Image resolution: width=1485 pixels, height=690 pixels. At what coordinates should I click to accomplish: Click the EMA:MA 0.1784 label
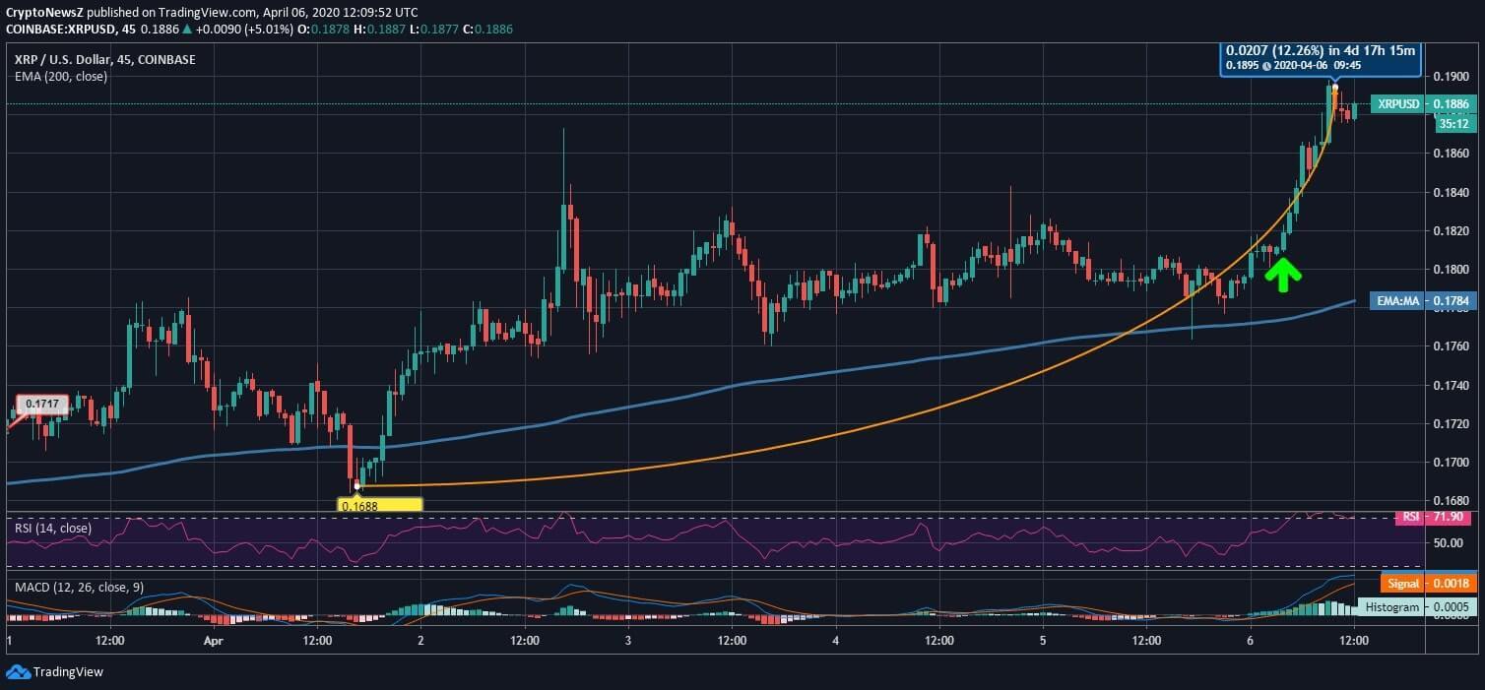tap(1423, 301)
